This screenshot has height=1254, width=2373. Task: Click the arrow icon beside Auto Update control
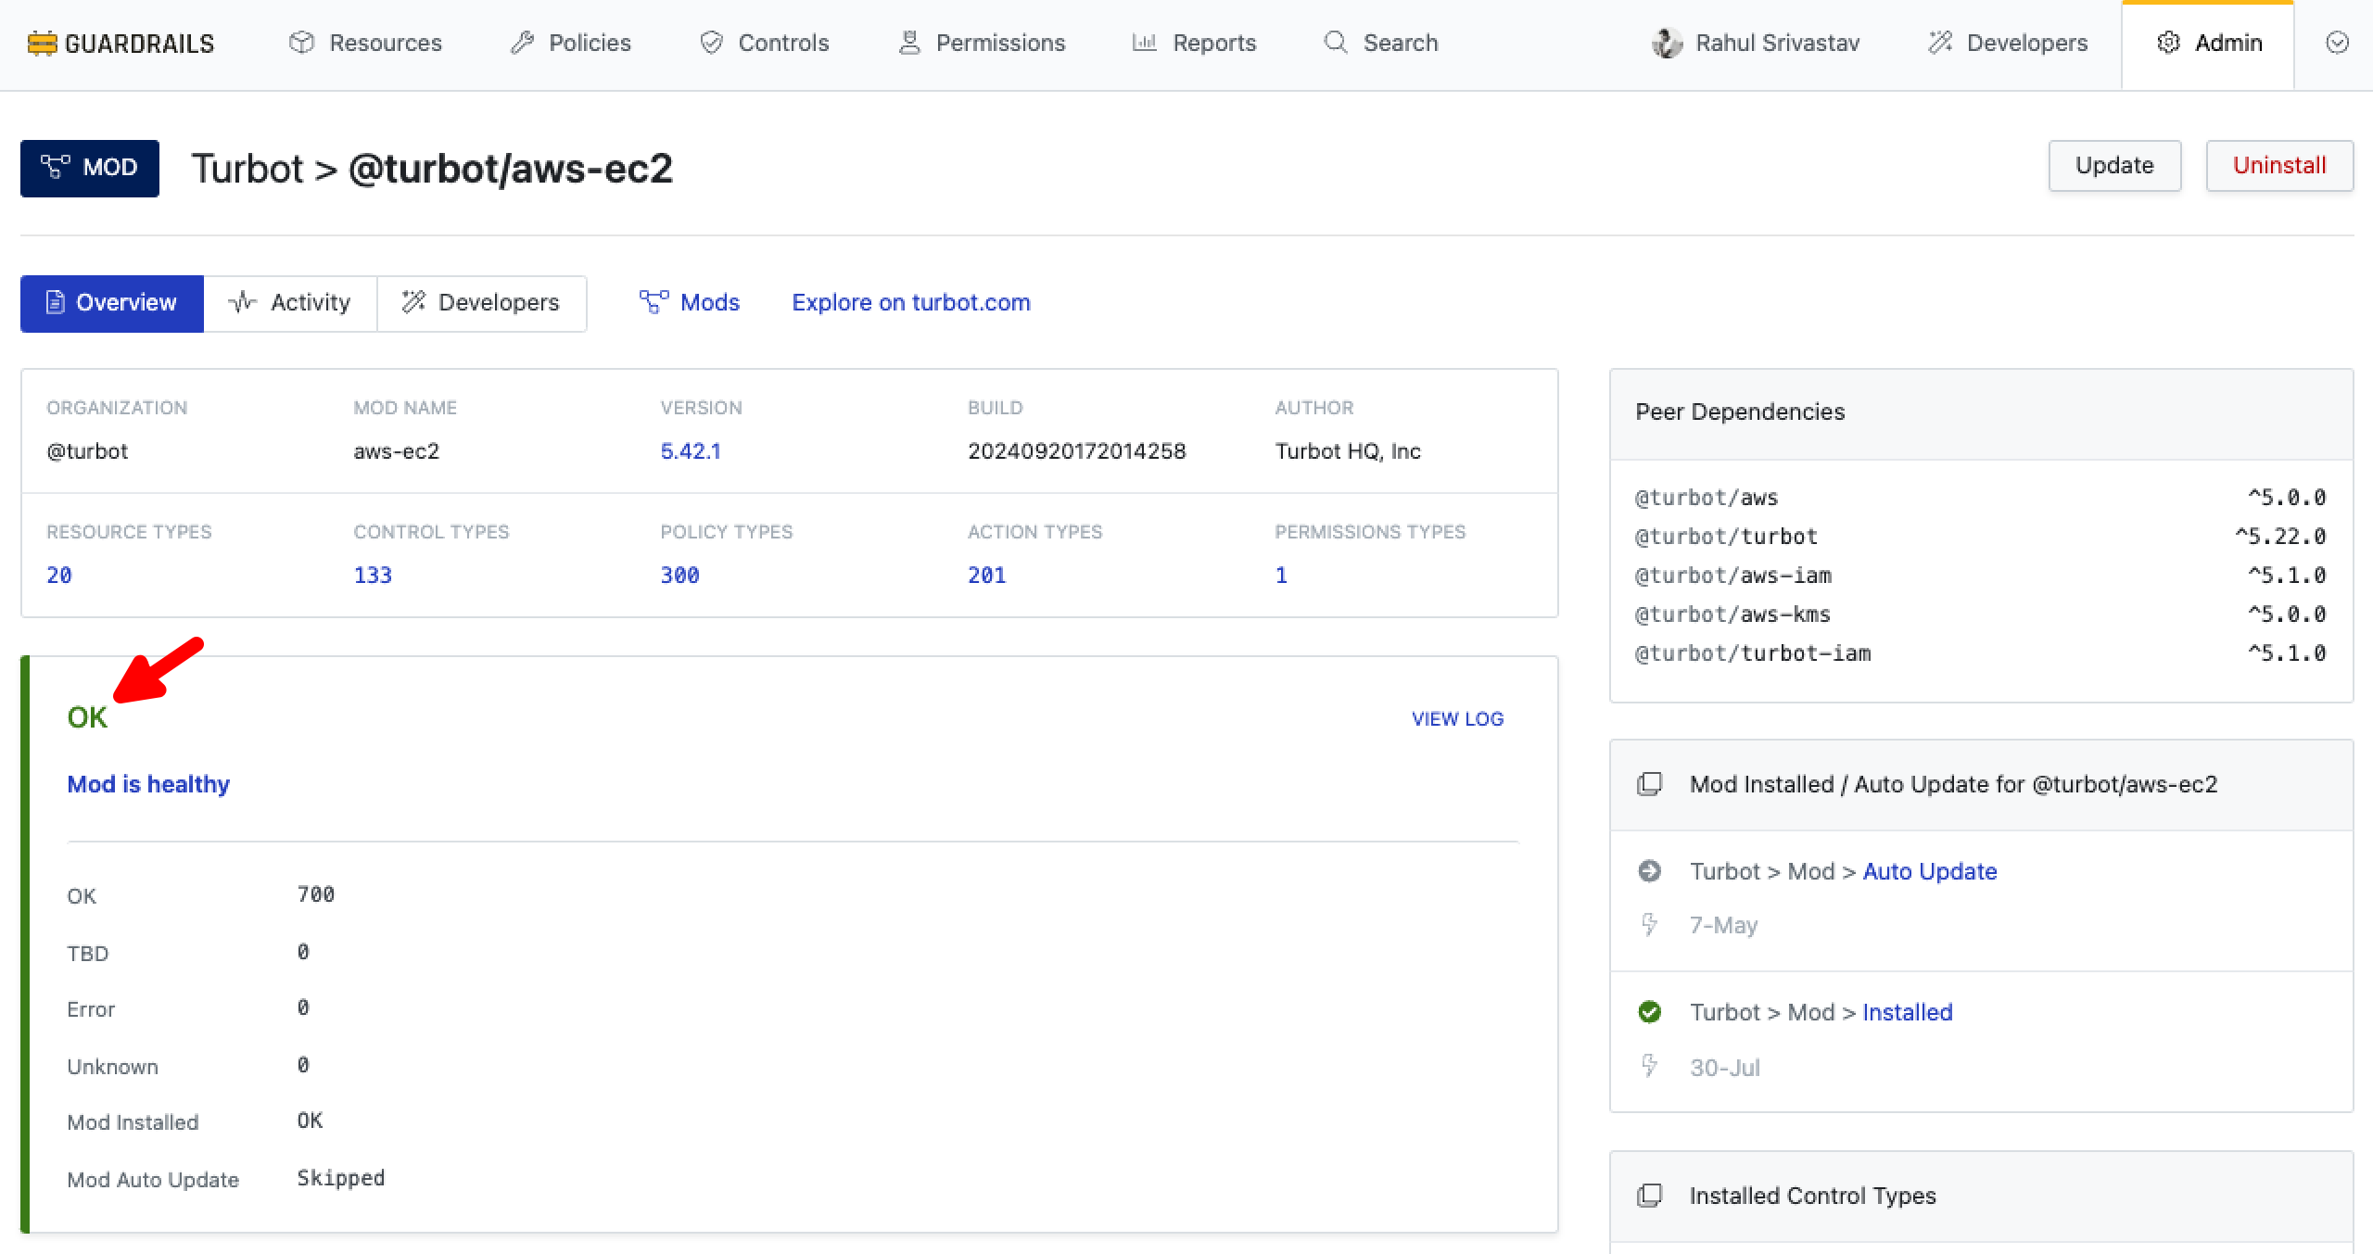pos(1649,871)
